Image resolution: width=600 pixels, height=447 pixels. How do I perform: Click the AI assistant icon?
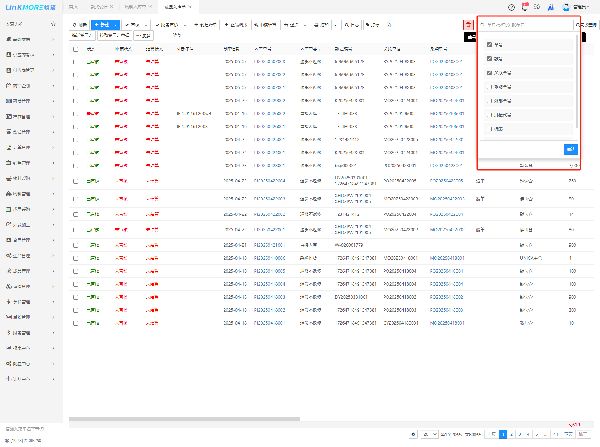551,7
